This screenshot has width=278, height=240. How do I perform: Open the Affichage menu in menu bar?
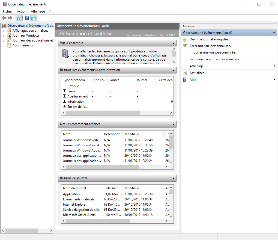click(x=38, y=11)
